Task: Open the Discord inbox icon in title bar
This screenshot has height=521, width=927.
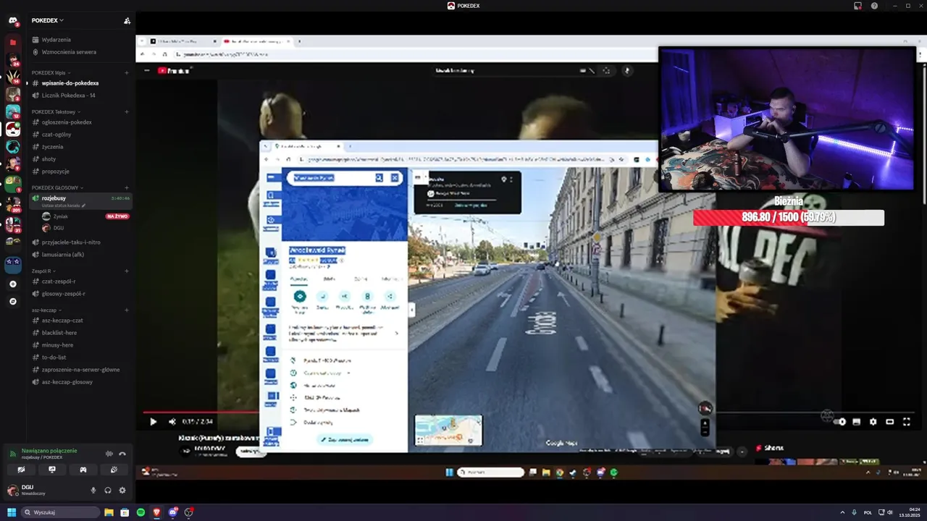Action: (857, 6)
